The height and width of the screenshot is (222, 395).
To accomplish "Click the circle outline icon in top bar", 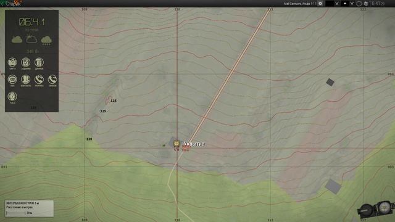I will click(359, 4).
